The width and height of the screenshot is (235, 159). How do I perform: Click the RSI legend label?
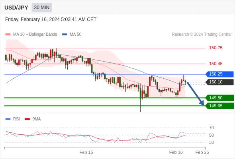[16, 119]
